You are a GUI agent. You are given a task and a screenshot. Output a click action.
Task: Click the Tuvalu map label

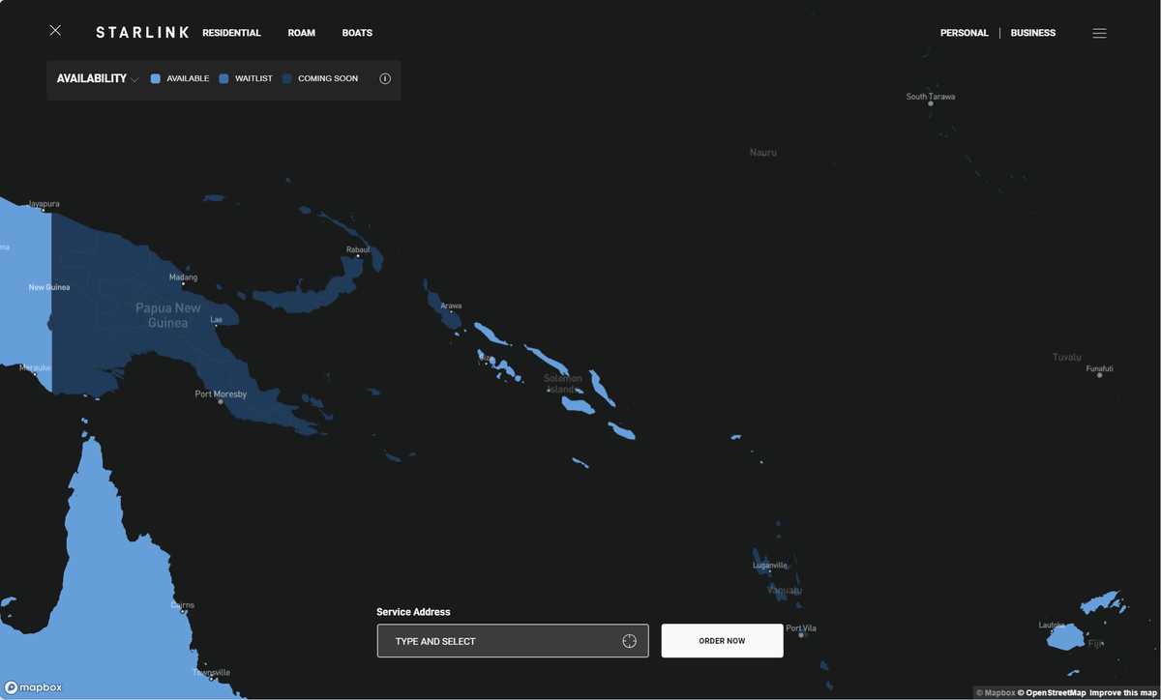[1066, 358]
